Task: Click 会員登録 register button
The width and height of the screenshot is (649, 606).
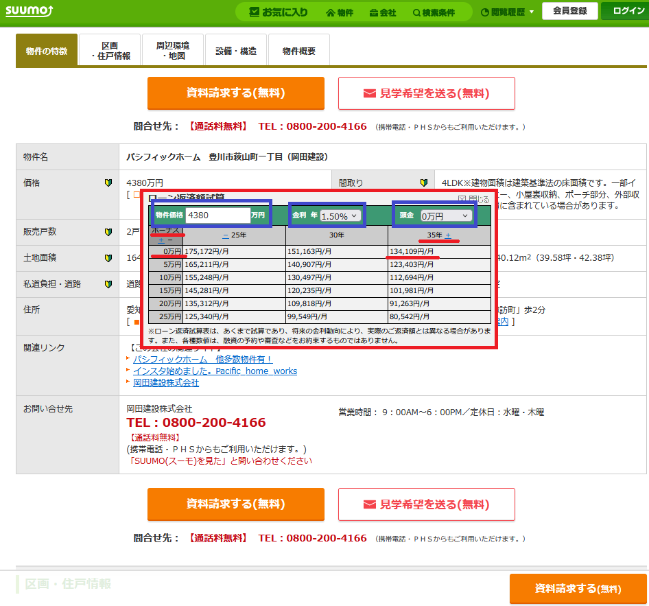Action: [x=570, y=11]
